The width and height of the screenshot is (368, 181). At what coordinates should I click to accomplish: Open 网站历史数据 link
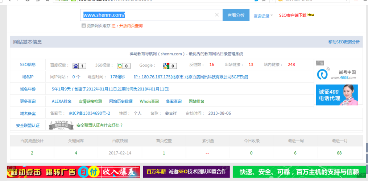pyautogui.click(x=121, y=101)
